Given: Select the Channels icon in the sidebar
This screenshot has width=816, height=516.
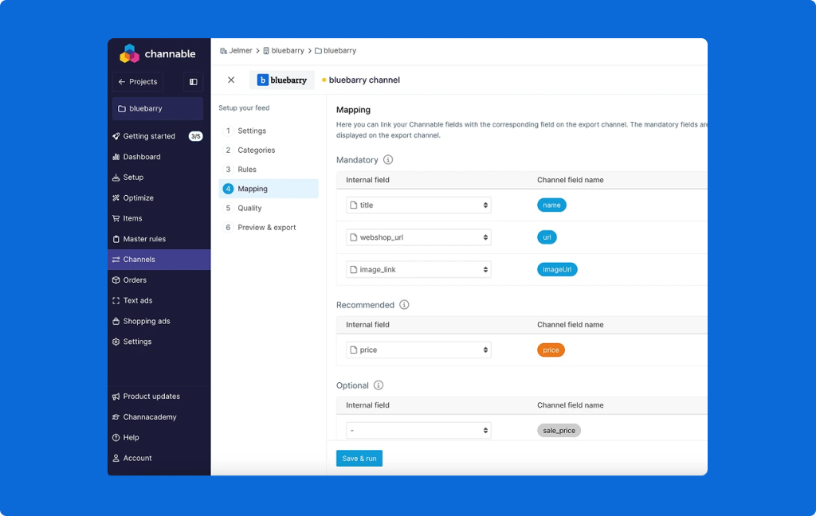Looking at the screenshot, I should click(x=116, y=259).
